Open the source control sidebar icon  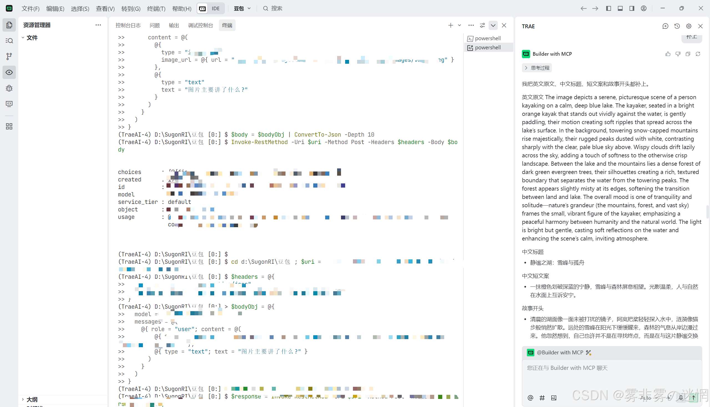(x=9, y=57)
